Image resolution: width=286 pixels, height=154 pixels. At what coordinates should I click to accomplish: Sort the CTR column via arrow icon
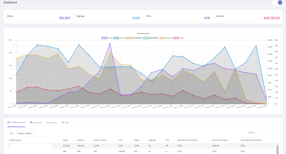tap(131, 140)
